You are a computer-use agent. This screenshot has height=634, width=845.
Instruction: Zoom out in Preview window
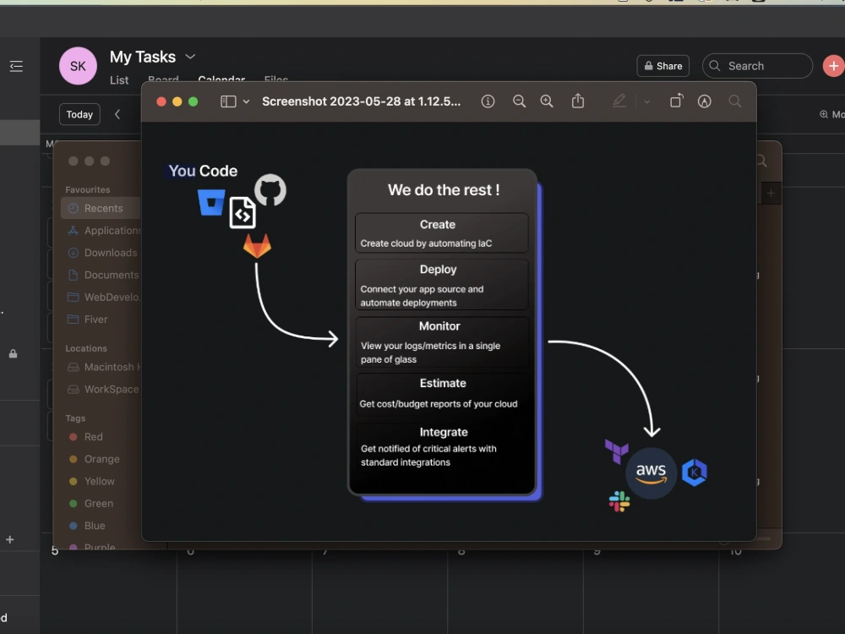point(519,101)
